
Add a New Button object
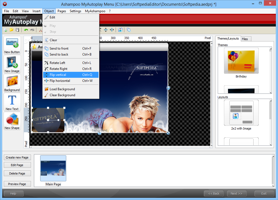pyautogui.click(x=12, y=45)
